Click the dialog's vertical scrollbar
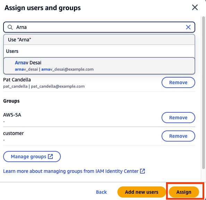The height and width of the screenshot is (200, 206). click(x=203, y=93)
